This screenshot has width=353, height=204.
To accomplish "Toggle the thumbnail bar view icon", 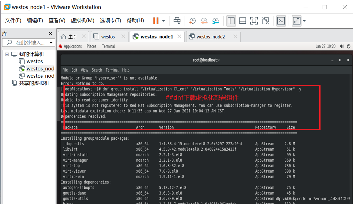I will point(243,21).
